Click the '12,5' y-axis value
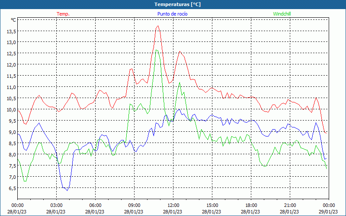The image size is (346, 216). point(11,54)
